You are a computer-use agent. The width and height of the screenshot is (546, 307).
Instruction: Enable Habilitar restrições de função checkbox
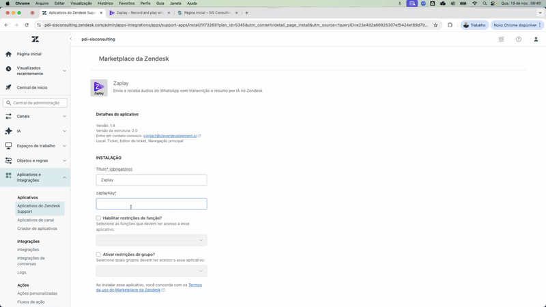point(99,218)
